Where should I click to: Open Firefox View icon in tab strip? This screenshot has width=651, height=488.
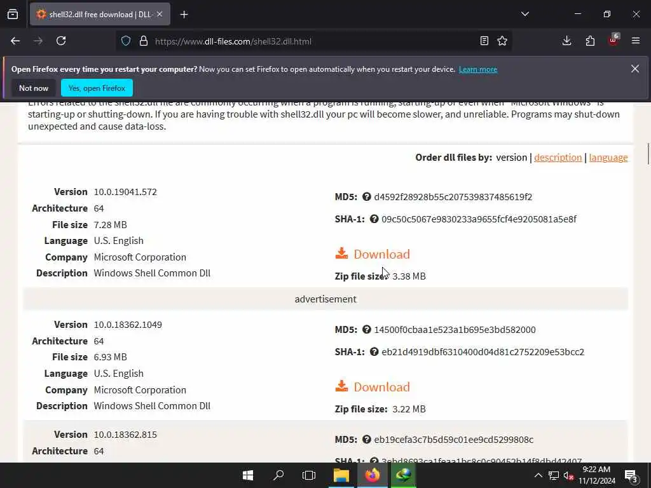pos(13,14)
